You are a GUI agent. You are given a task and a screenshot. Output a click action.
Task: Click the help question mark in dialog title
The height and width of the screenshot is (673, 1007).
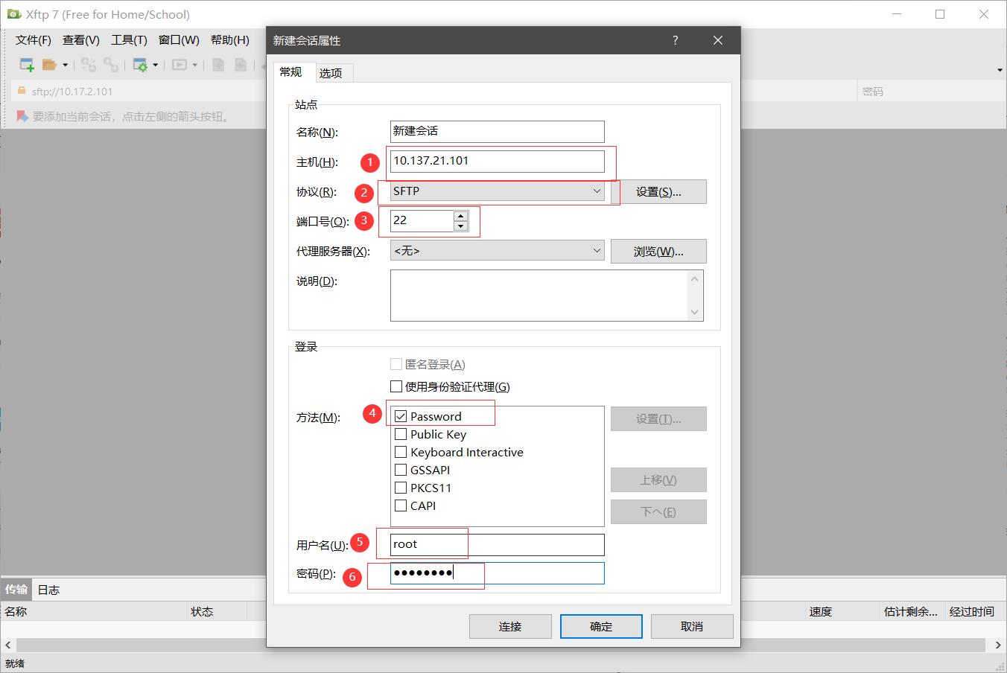[x=675, y=40]
